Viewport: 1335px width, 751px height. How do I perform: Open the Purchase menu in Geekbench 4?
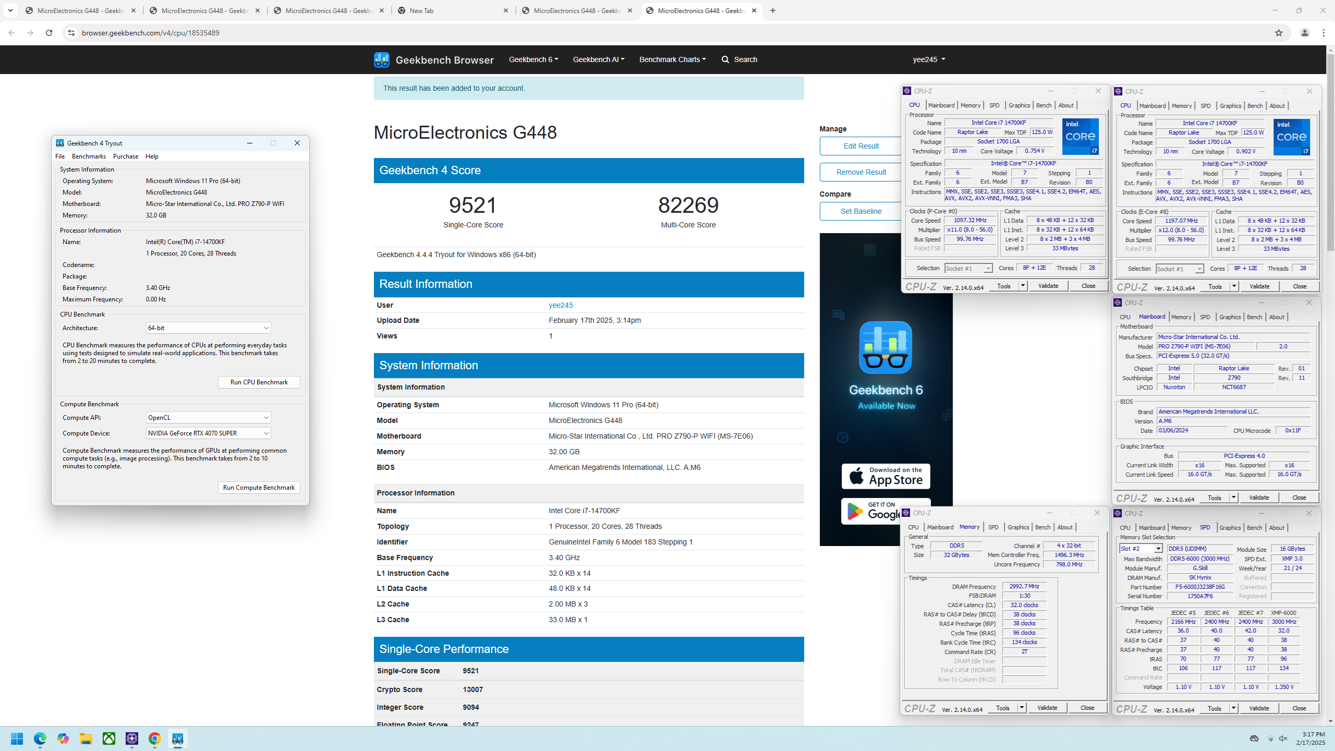126,156
